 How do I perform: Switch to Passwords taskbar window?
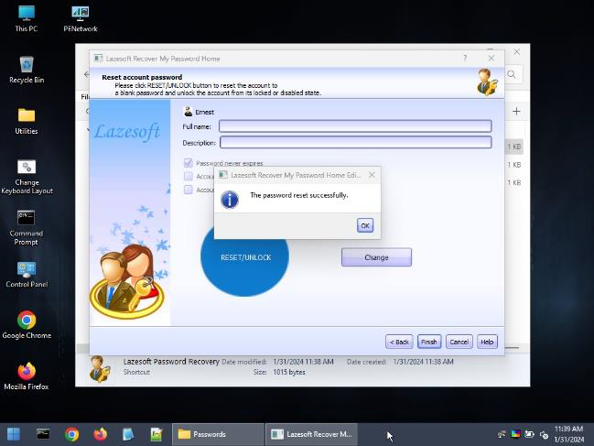[x=218, y=434]
